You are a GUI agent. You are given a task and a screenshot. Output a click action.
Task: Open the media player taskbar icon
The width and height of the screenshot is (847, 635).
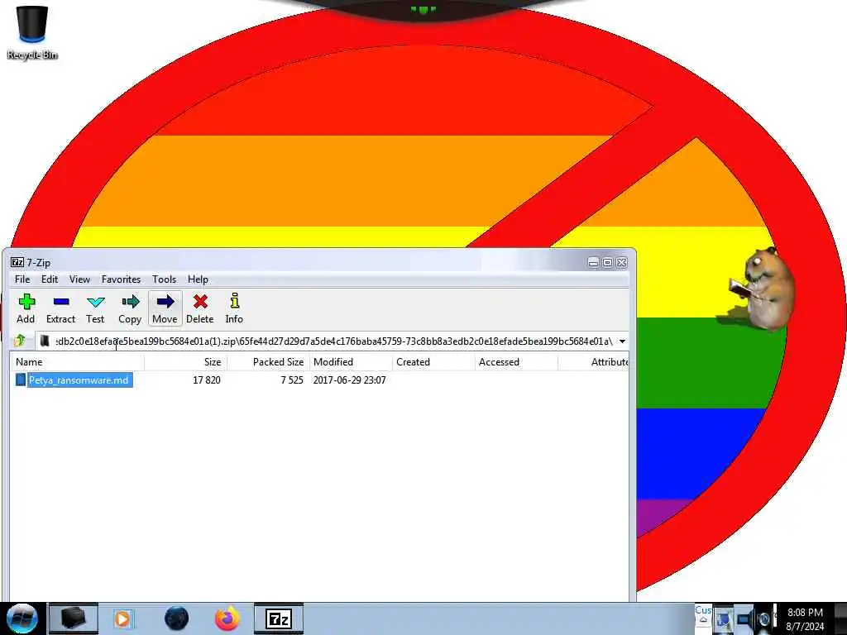tap(122, 618)
